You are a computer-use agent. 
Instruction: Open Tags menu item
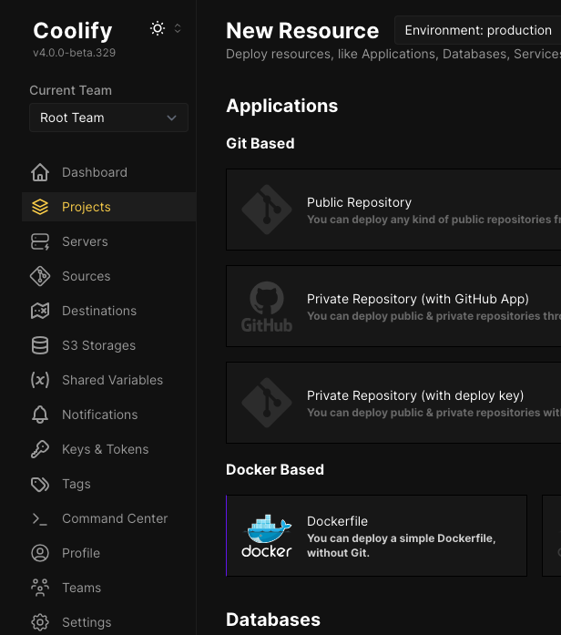tap(109, 484)
